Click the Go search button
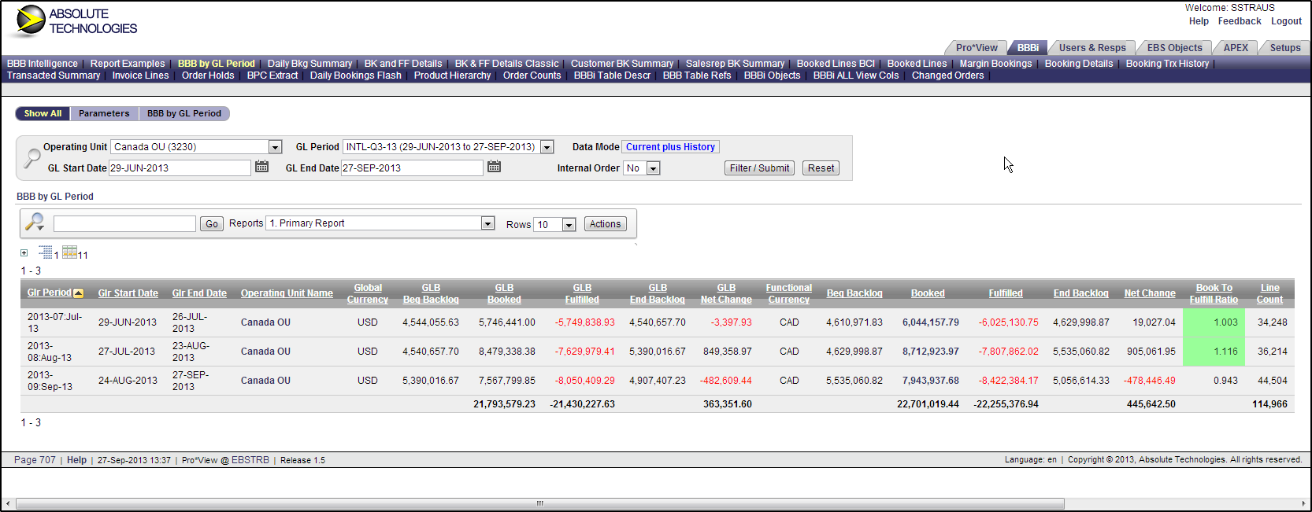Viewport: 1312px width, 512px height. (x=212, y=224)
